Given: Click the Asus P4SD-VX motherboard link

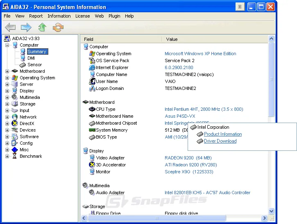Looking at the screenshot, I should click(x=180, y=116).
